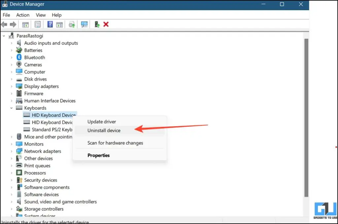Screen dimensions: 338x224
Task: Click the Help toolbar icon
Action: (x=50, y=24)
